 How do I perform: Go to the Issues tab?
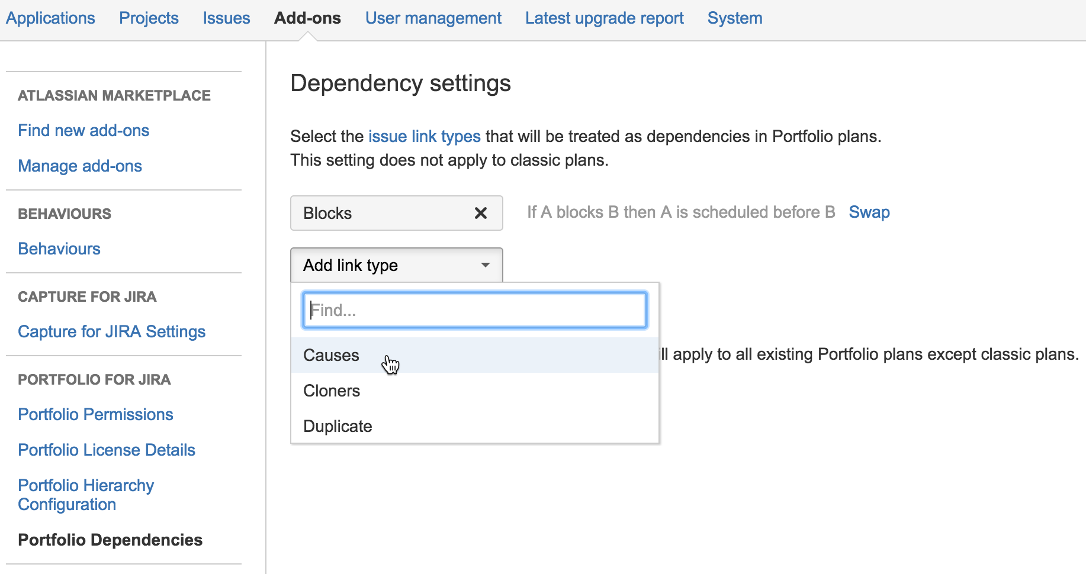(x=226, y=18)
